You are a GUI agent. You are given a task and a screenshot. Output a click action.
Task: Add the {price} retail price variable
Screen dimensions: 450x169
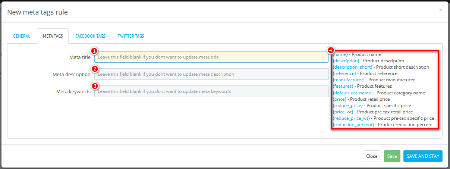click(340, 99)
